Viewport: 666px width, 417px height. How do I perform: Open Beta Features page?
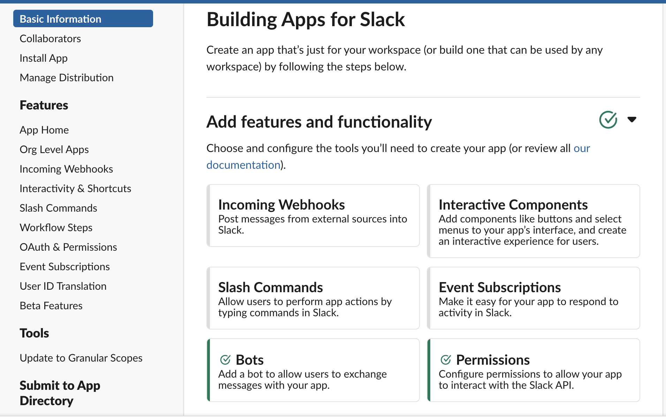click(51, 305)
